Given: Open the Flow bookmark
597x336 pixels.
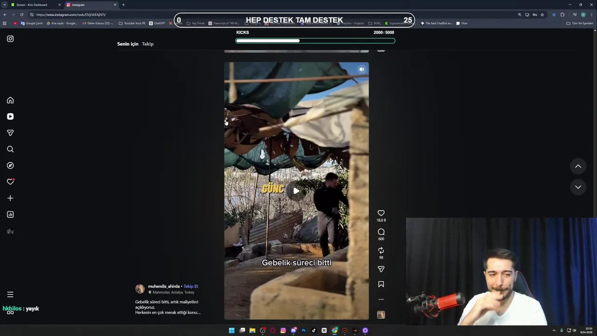Looking at the screenshot, I should 462,23.
